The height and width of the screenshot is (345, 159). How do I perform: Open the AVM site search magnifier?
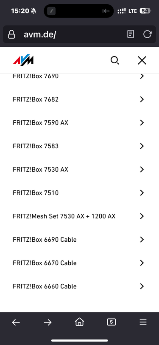coord(114,60)
